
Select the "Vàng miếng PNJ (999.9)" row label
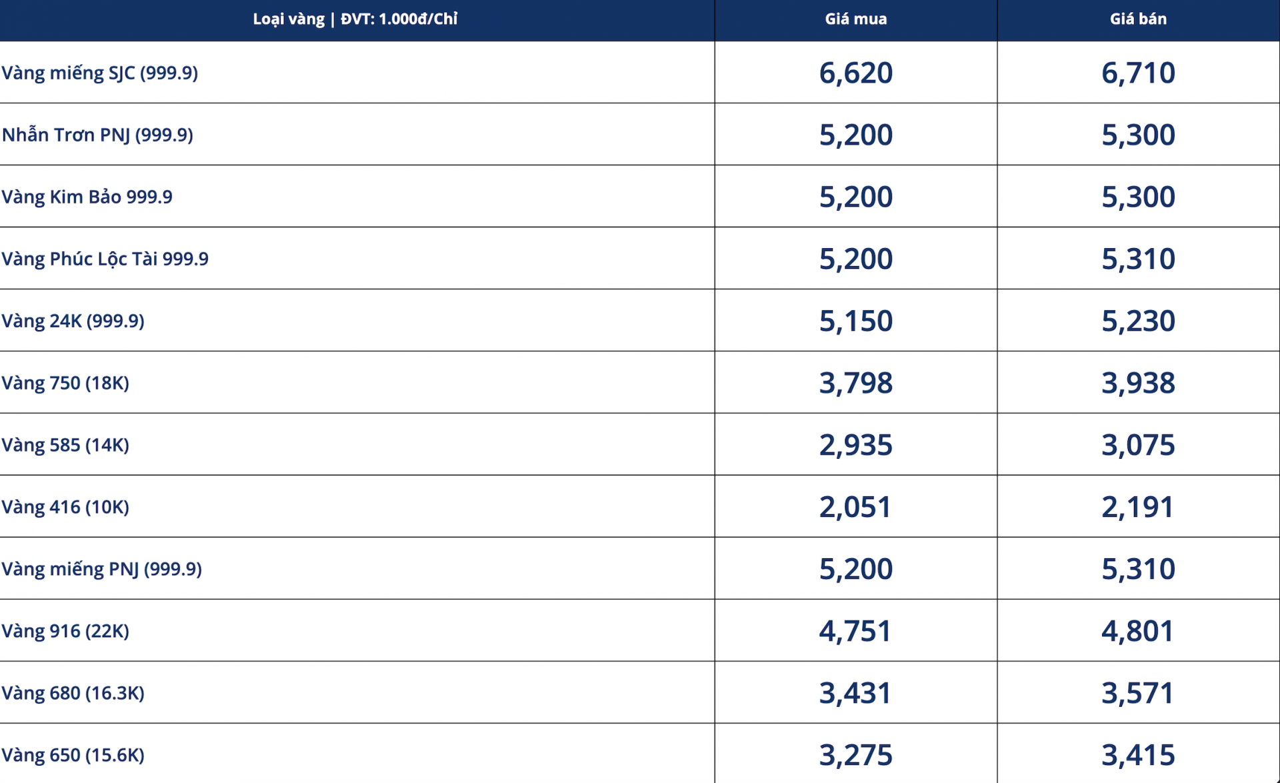tap(102, 569)
